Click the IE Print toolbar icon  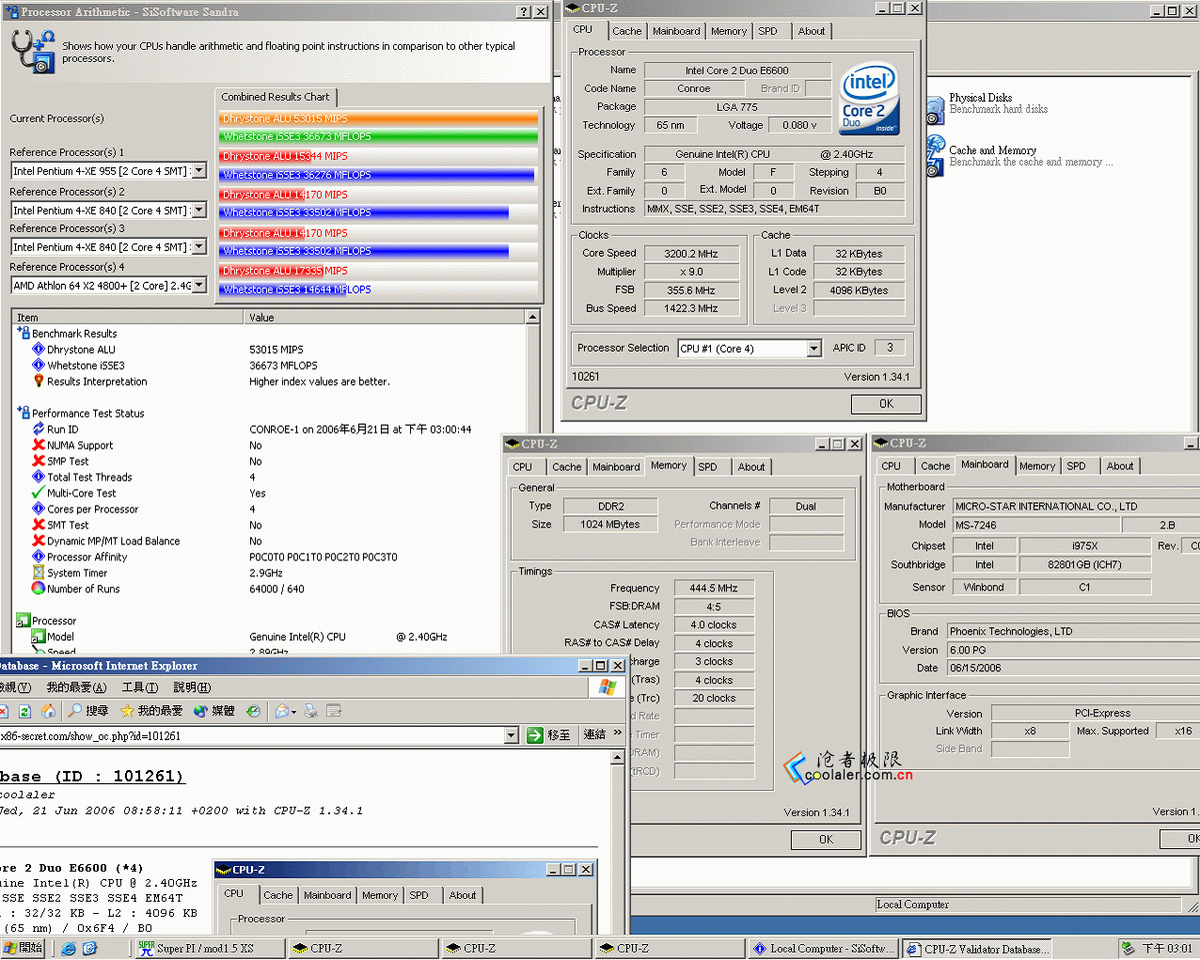coord(311,711)
